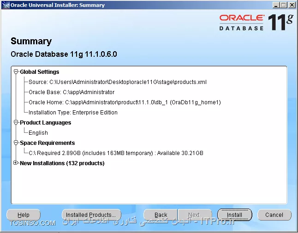Click the Oracle Database 11g logo
This screenshot has width=298, height=233.
coord(256,23)
